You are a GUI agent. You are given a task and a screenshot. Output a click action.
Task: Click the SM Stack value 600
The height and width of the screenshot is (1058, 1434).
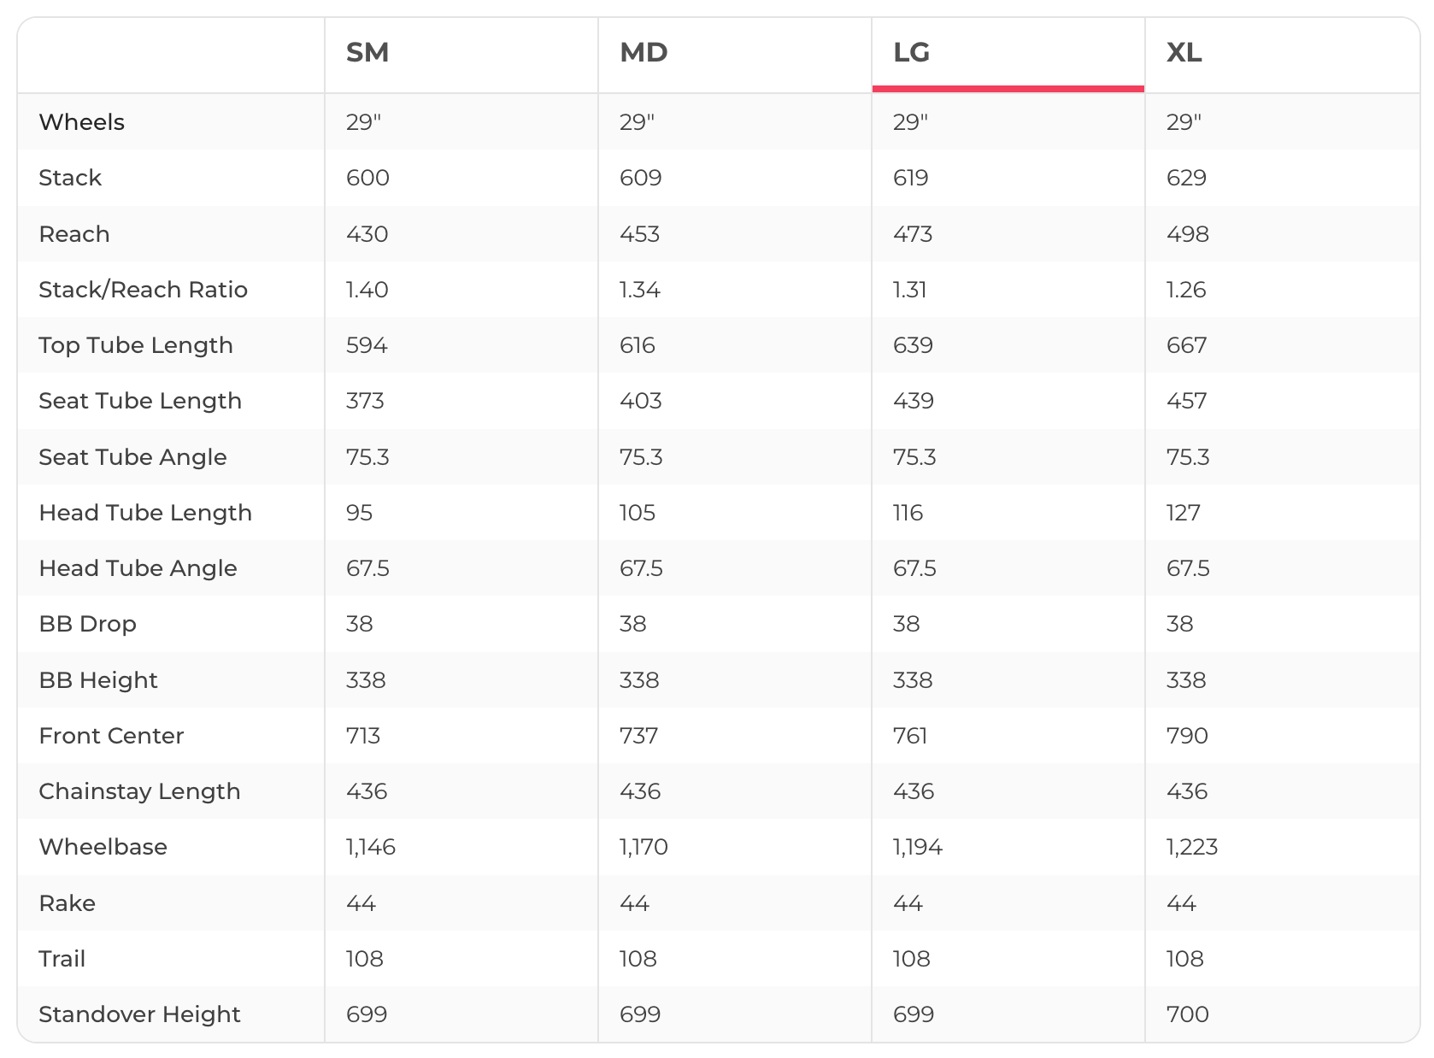tap(367, 178)
